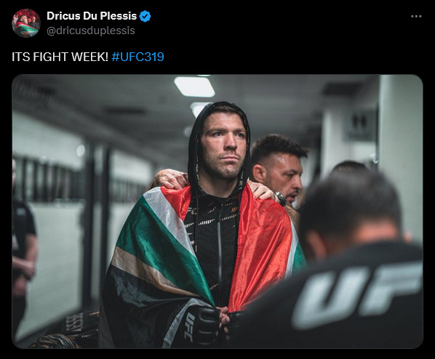435x359 pixels.
Task: Open the @dricusduplessis handle link
Action: [91, 31]
